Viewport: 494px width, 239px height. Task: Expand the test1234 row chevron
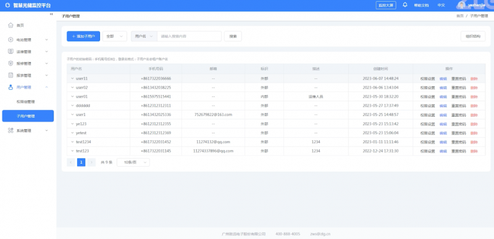point(72,142)
